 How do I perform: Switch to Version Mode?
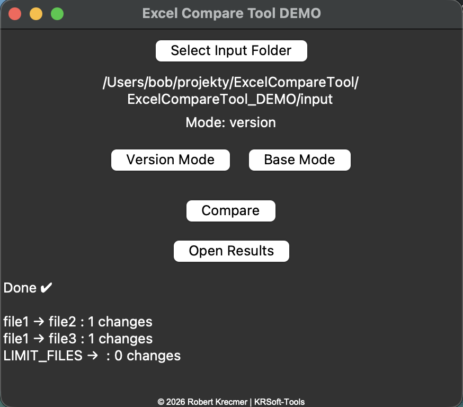tap(170, 160)
